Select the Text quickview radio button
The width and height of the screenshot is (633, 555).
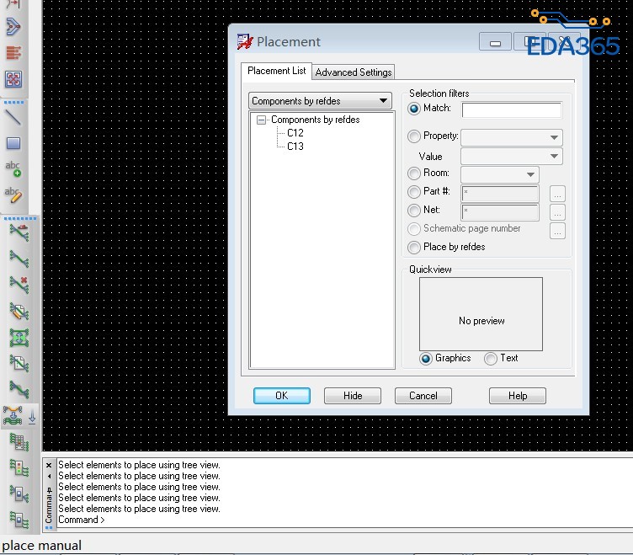pos(491,359)
